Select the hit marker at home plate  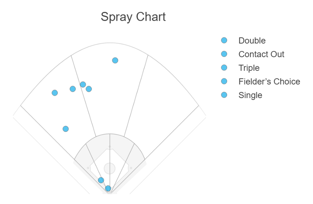[108, 188]
